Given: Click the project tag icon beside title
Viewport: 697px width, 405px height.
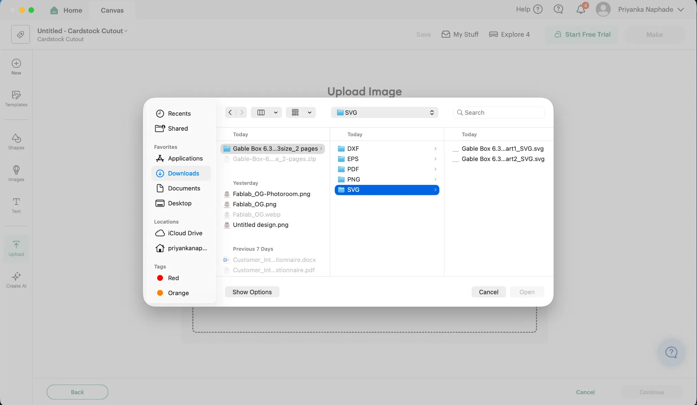Looking at the screenshot, I should pos(20,34).
